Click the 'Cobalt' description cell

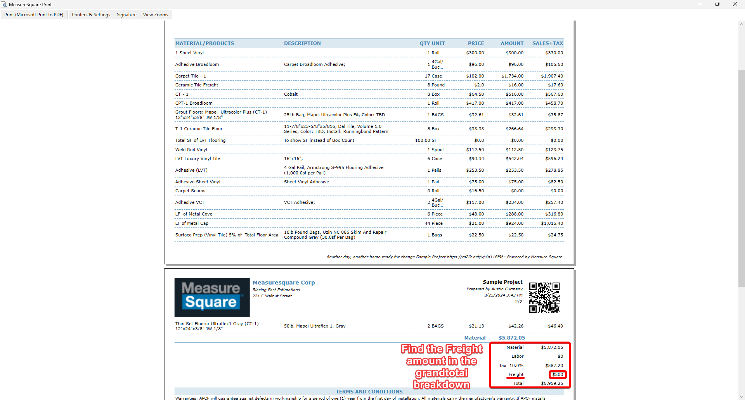pos(291,94)
